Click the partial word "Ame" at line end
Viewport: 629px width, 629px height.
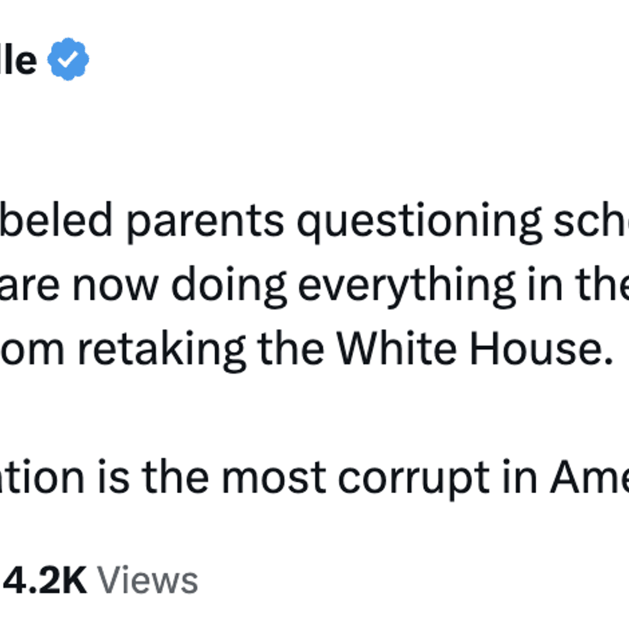590,477
